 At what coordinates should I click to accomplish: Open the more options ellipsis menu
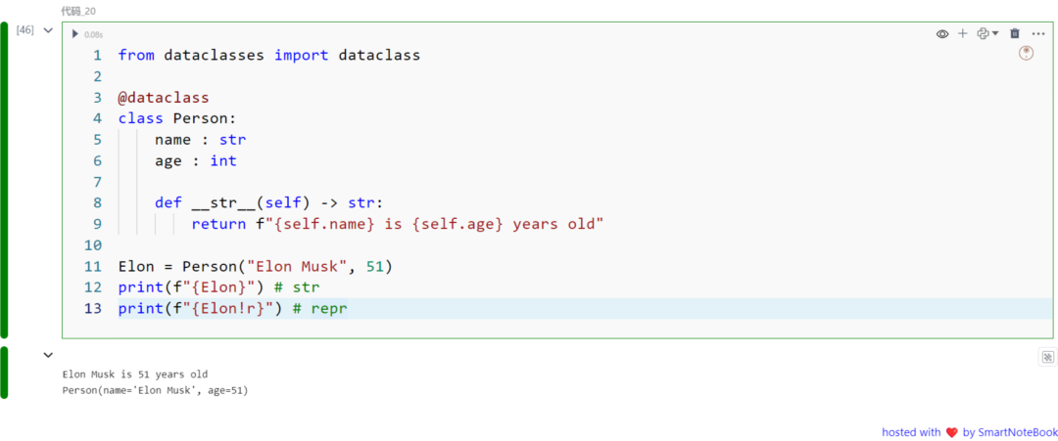click(1038, 33)
